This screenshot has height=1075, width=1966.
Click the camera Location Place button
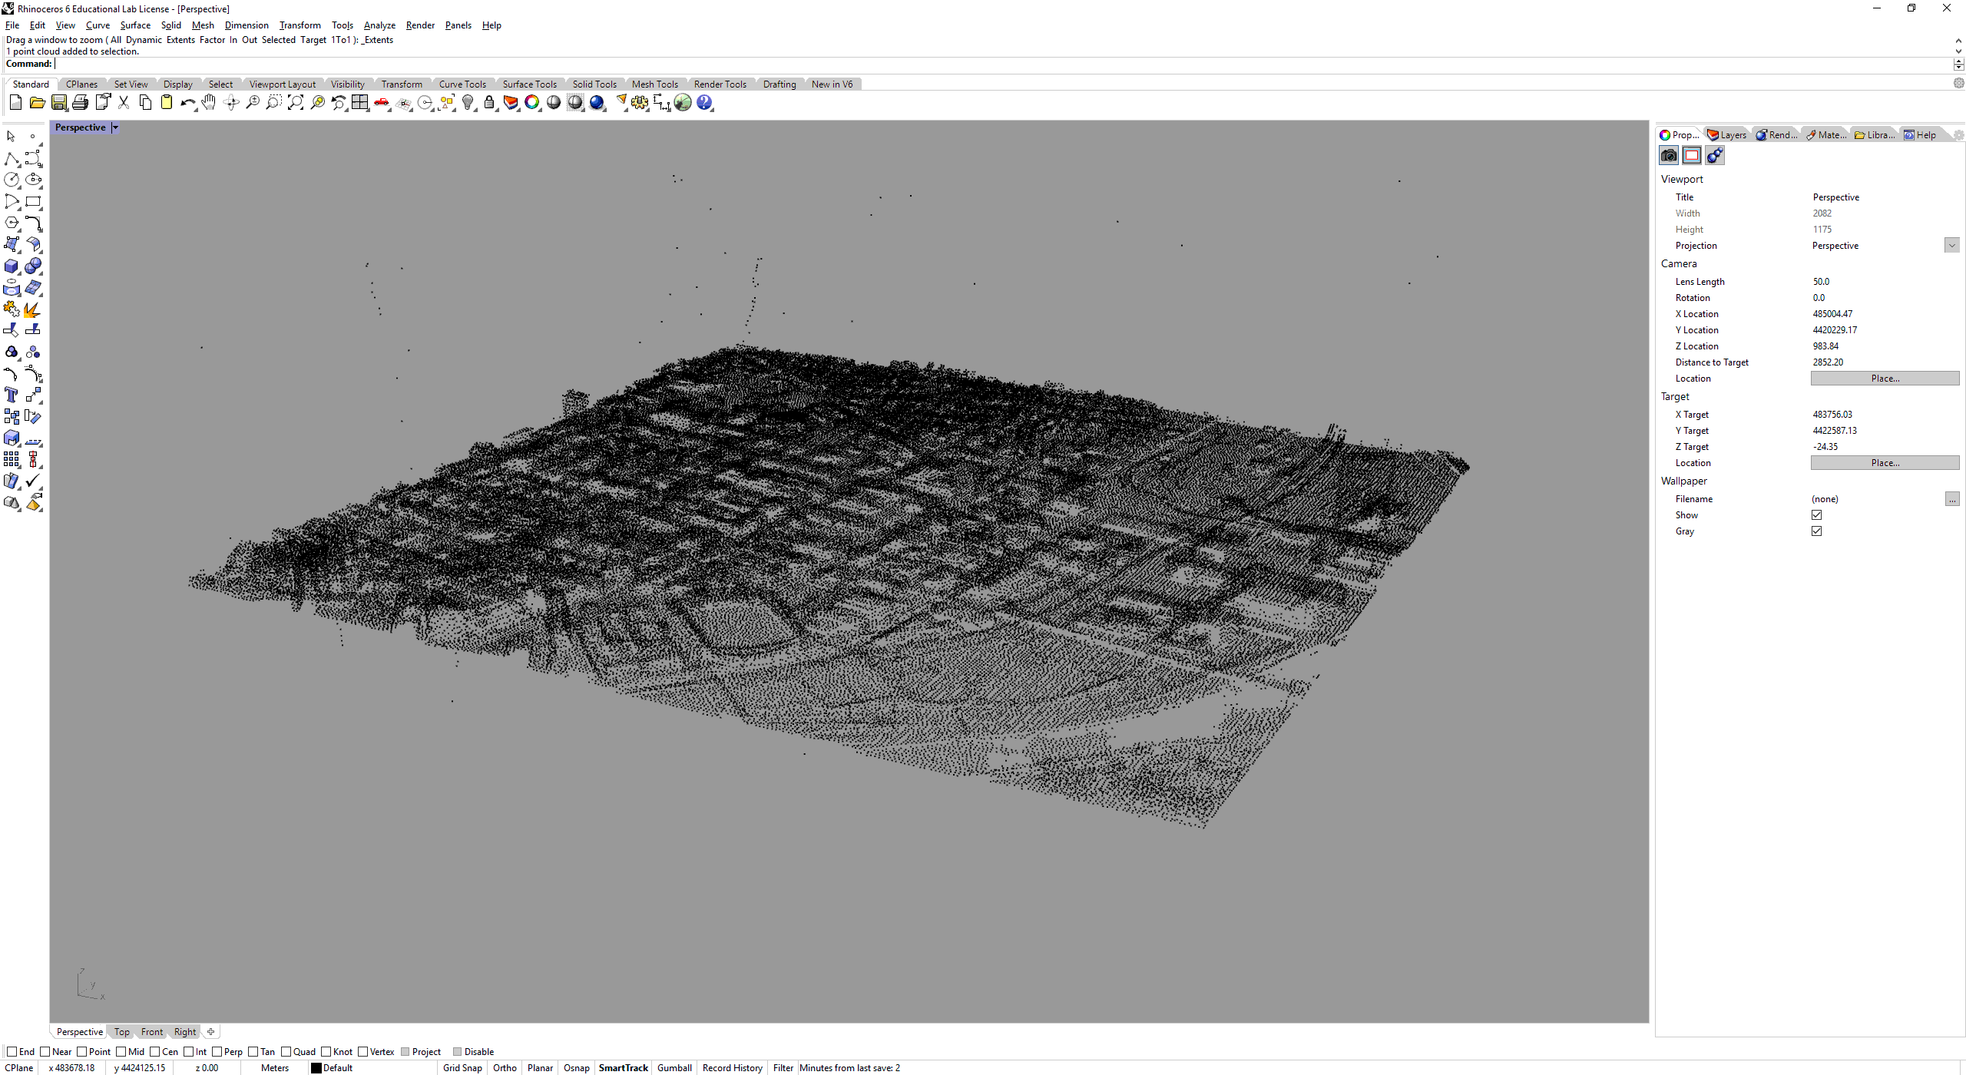[x=1885, y=379]
